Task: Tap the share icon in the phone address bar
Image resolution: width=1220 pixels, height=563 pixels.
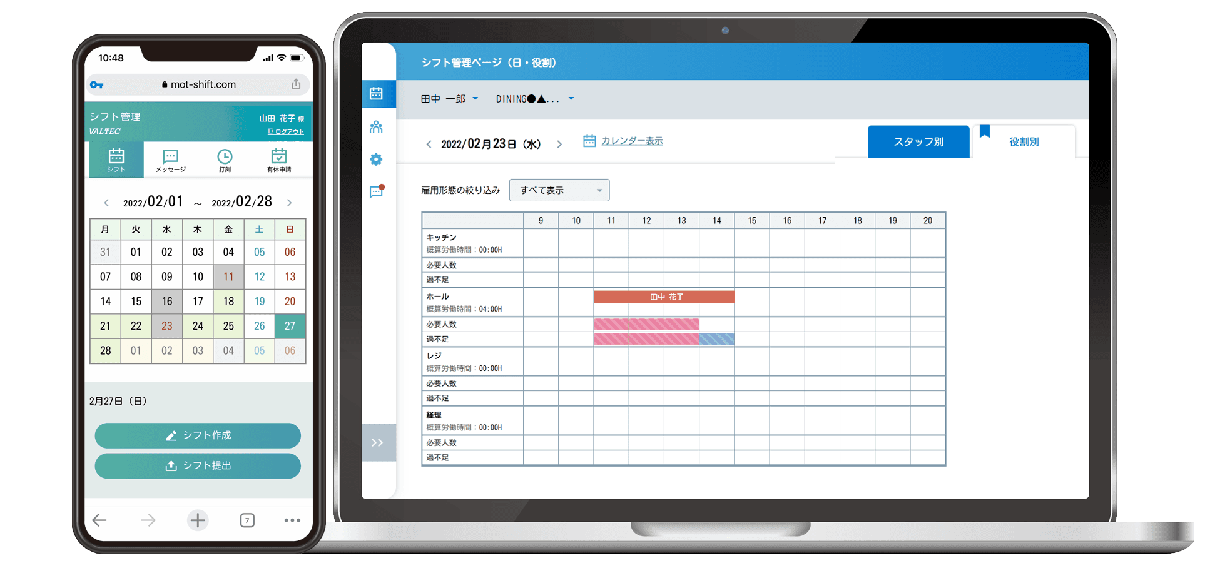Action: point(296,84)
